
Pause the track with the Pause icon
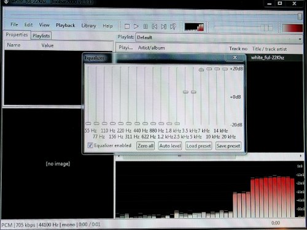(x=146, y=26)
